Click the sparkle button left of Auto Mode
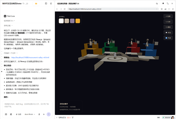 click(x=18, y=114)
